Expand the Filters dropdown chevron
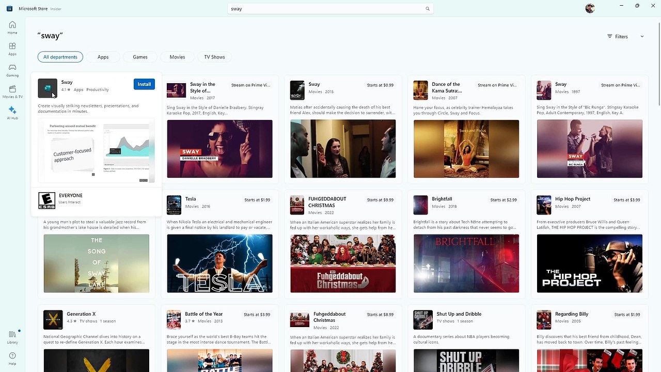661x372 pixels. [642, 37]
